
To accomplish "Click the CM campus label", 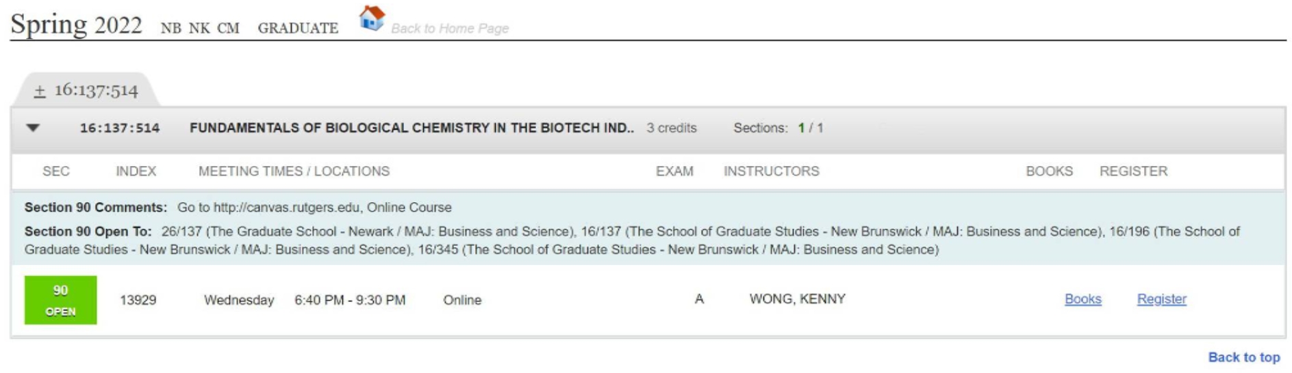I will pyautogui.click(x=228, y=29).
